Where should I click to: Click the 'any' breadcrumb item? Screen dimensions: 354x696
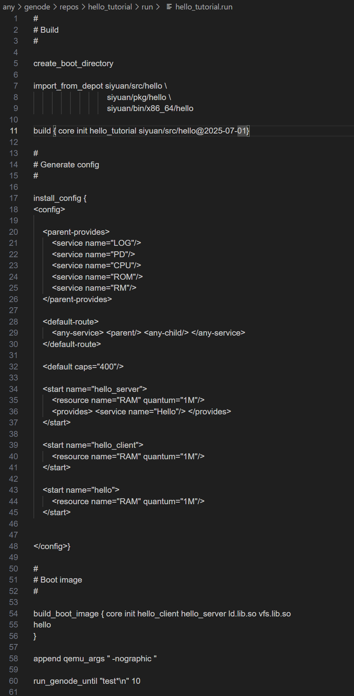[9, 7]
